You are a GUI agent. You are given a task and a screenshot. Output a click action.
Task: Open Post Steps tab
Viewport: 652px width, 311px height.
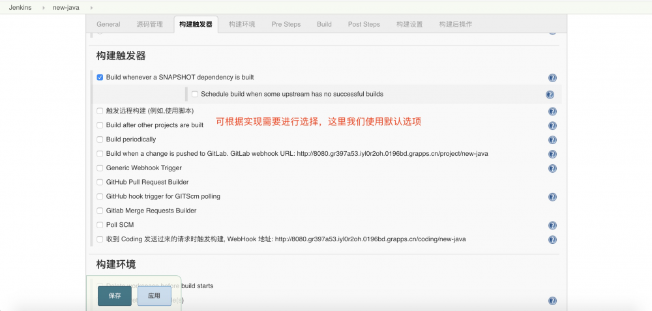point(364,24)
